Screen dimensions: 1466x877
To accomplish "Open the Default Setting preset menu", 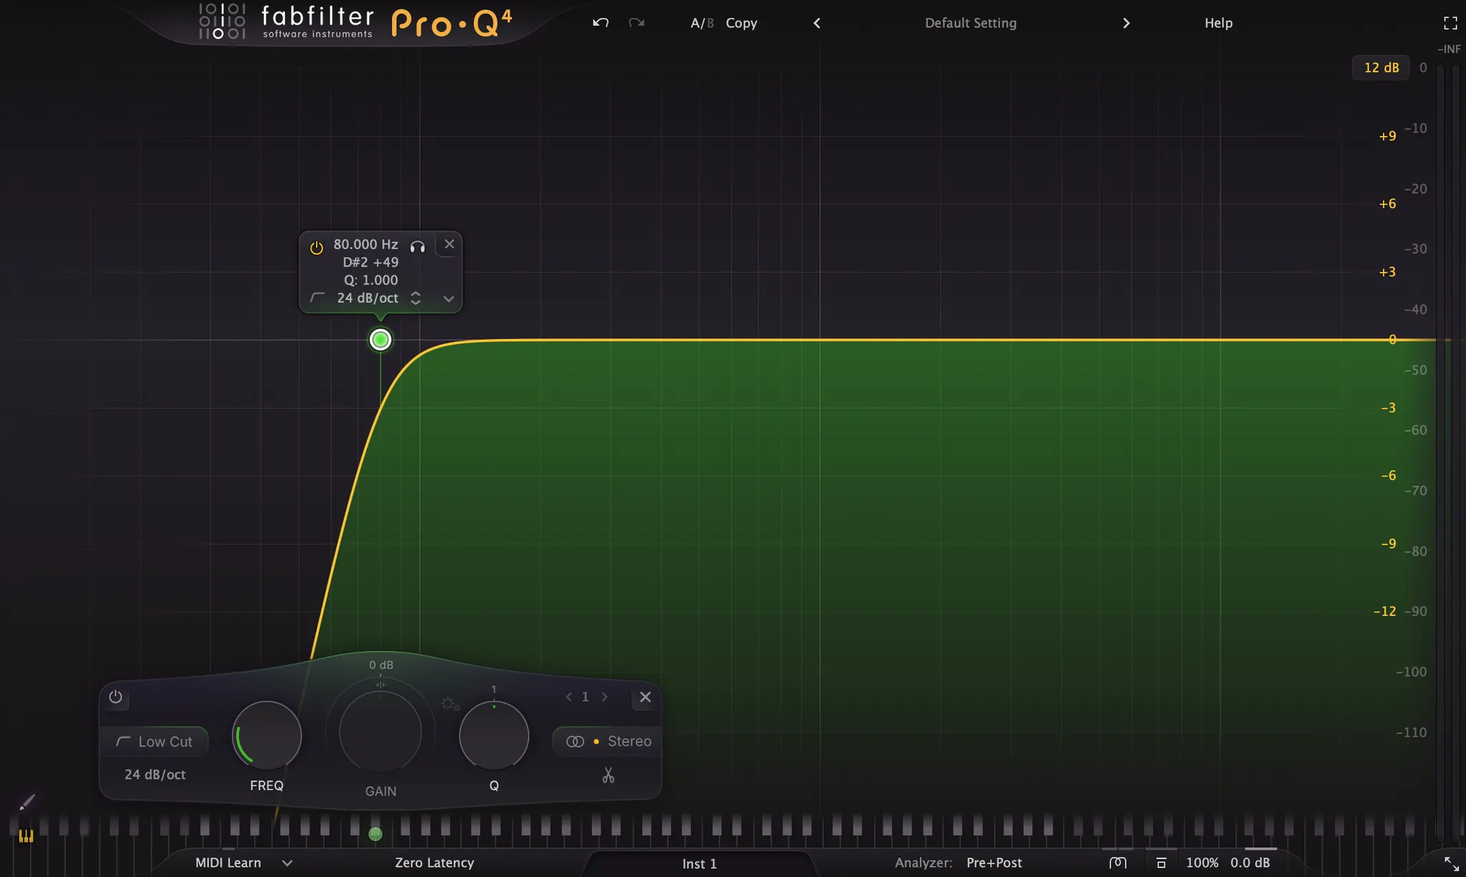I will [970, 23].
